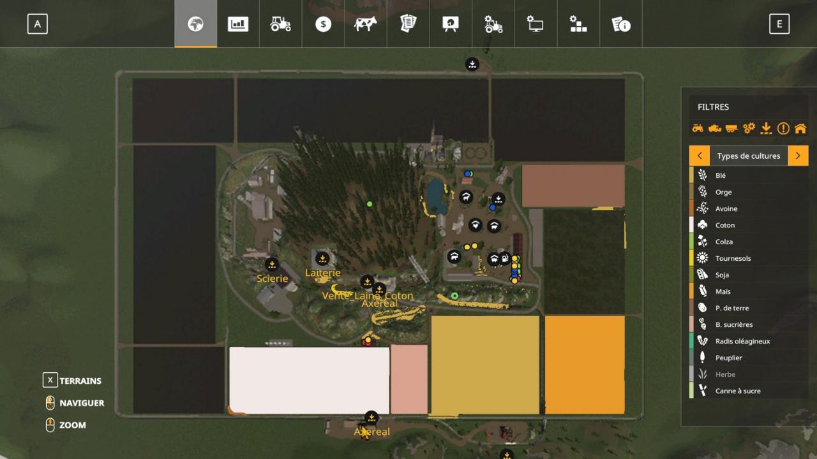Open the prices chart tab
The width and height of the screenshot is (817, 459).
tap(238, 24)
